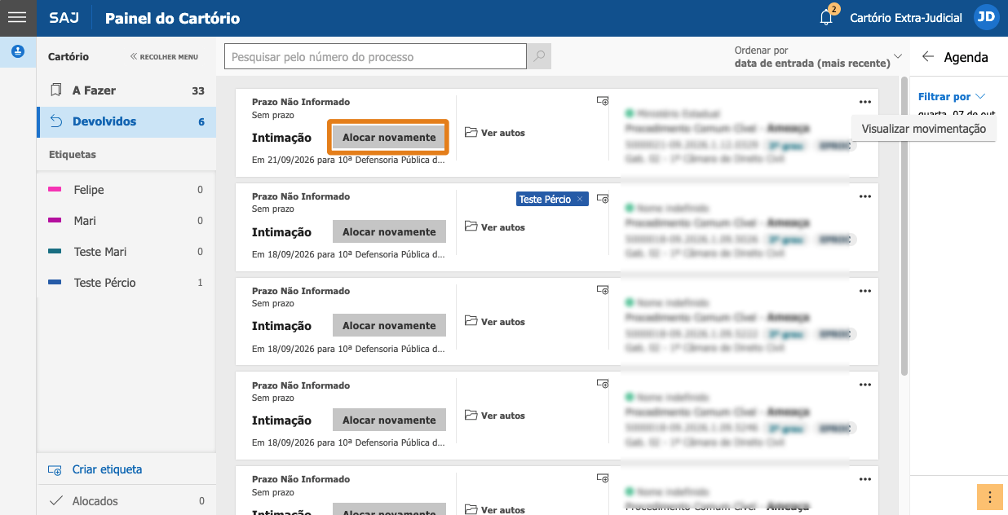The height and width of the screenshot is (515, 1008).
Task: Remove the Teste Pércio tag from the card
Action: pyautogui.click(x=580, y=199)
